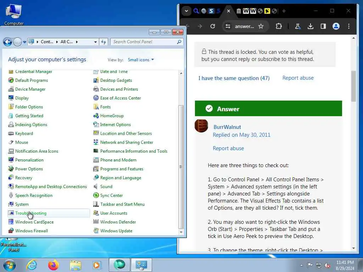Open Windows Firewall
Image resolution: width=363 pixels, height=272 pixels.
[32, 231]
